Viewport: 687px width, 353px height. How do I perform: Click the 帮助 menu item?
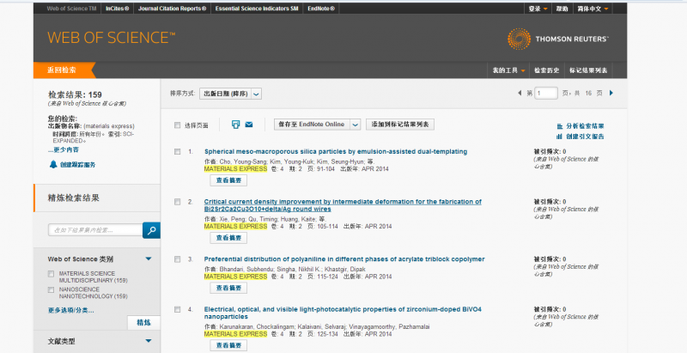[x=562, y=9]
